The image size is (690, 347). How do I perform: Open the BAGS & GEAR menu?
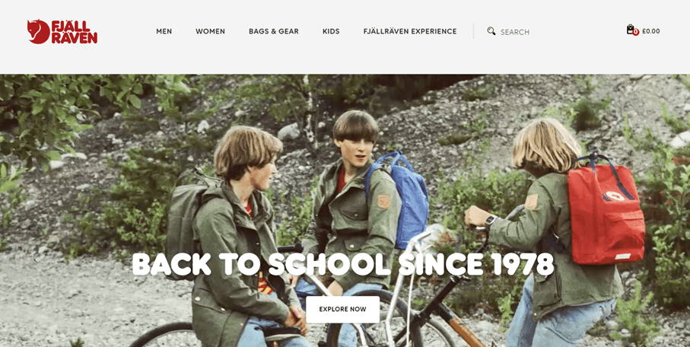click(274, 31)
